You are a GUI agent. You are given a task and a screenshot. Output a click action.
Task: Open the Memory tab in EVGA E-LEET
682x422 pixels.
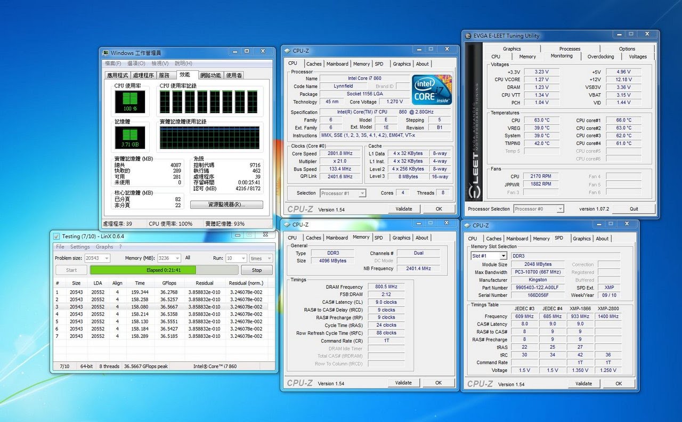click(527, 56)
